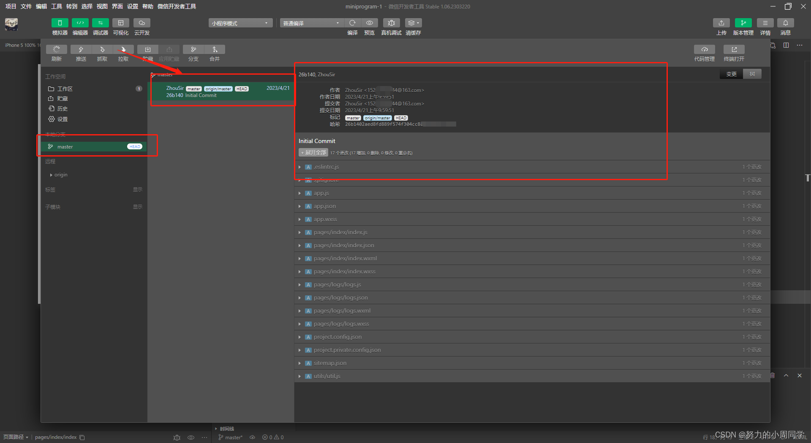Open the 项目 menu
The height and width of the screenshot is (443, 811).
click(11, 6)
